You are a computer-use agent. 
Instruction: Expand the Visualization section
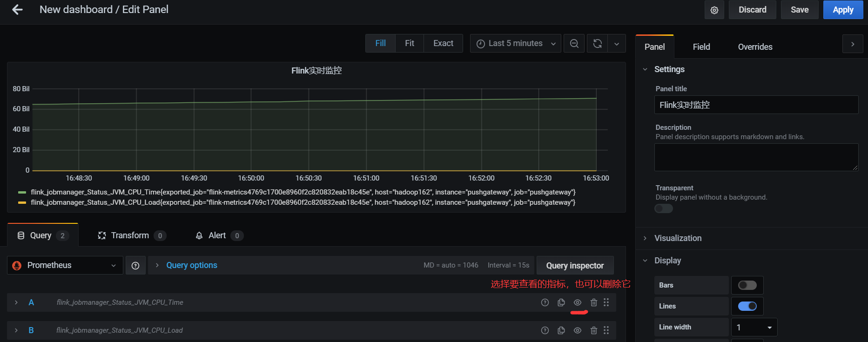pos(645,238)
